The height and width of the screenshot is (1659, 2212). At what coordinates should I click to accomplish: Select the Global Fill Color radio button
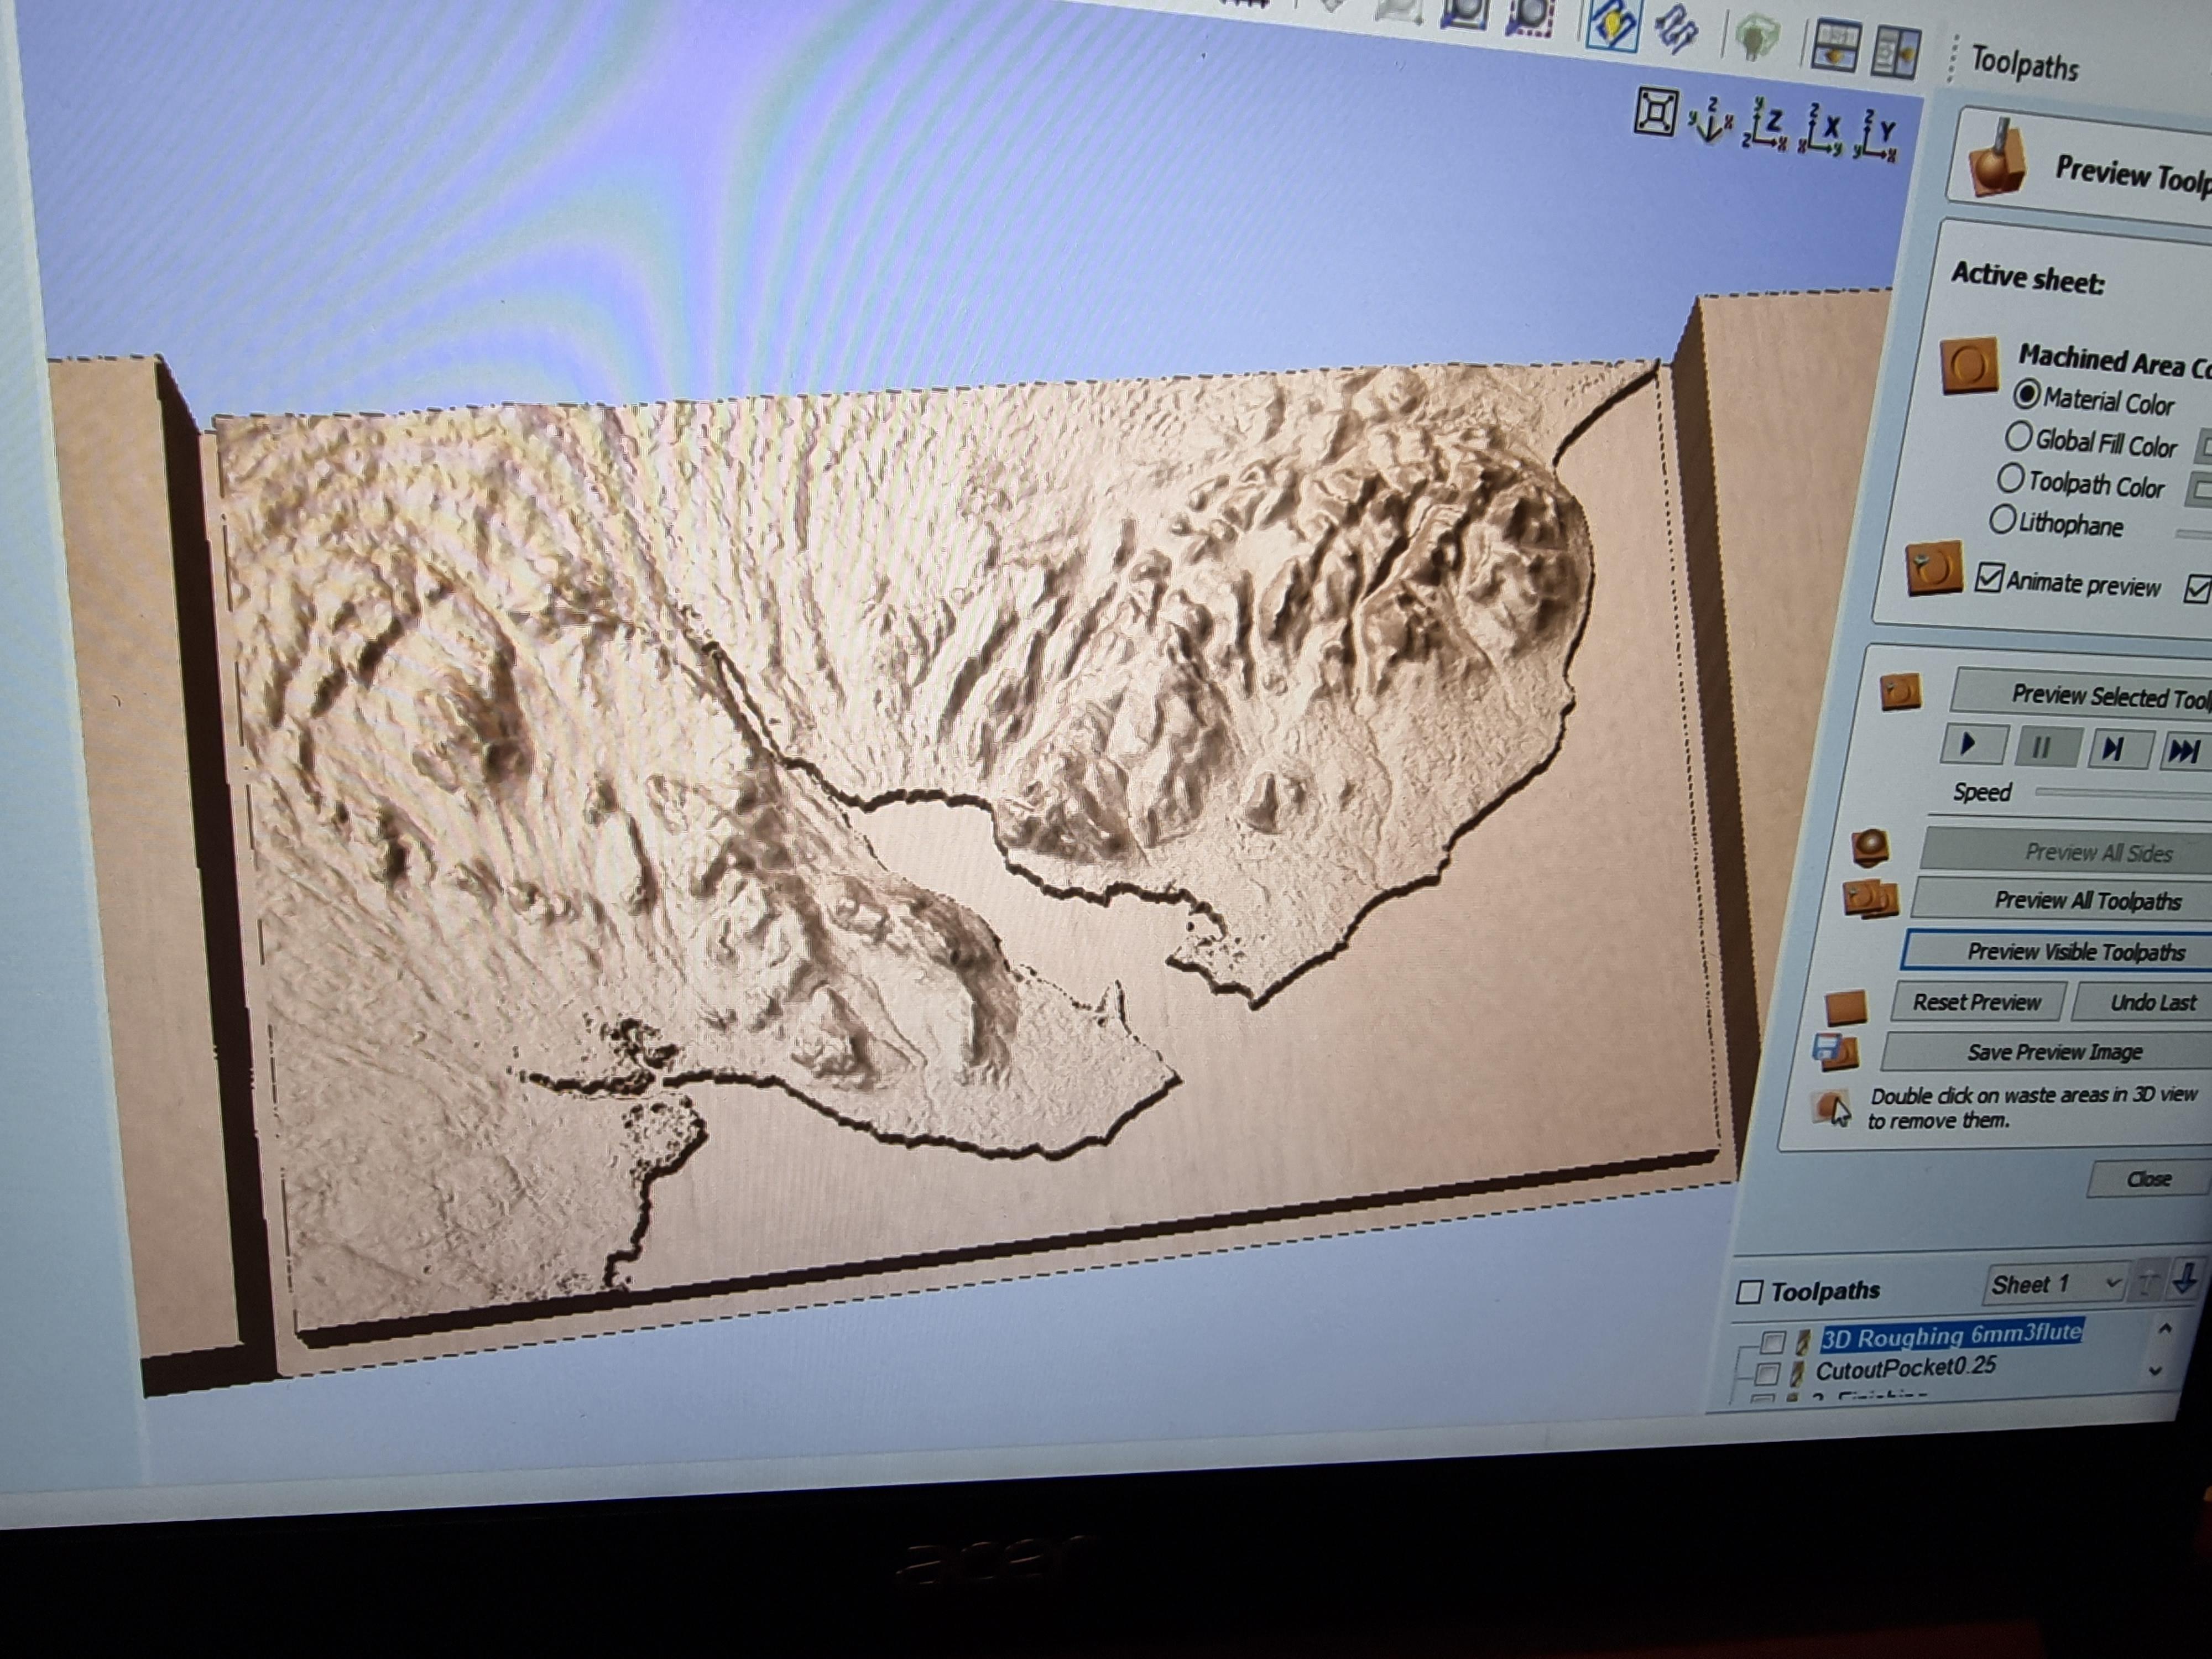2018,437
